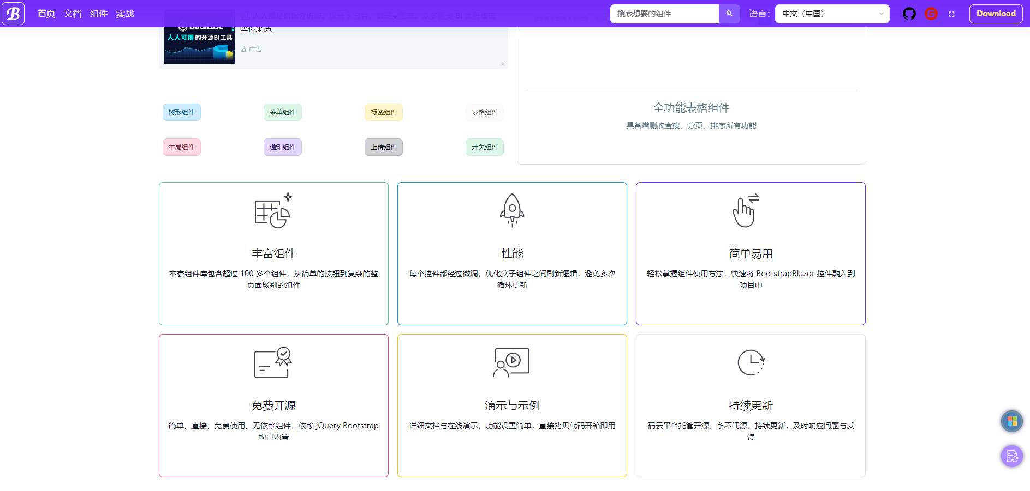
Task: Toggle fullscreen mode icon
Action: (952, 14)
